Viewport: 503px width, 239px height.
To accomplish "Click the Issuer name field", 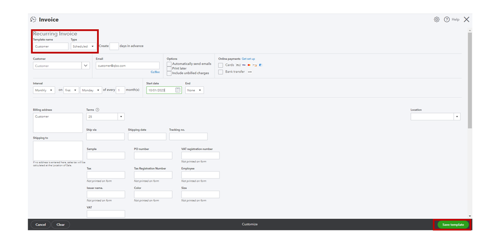I will (x=106, y=194).
